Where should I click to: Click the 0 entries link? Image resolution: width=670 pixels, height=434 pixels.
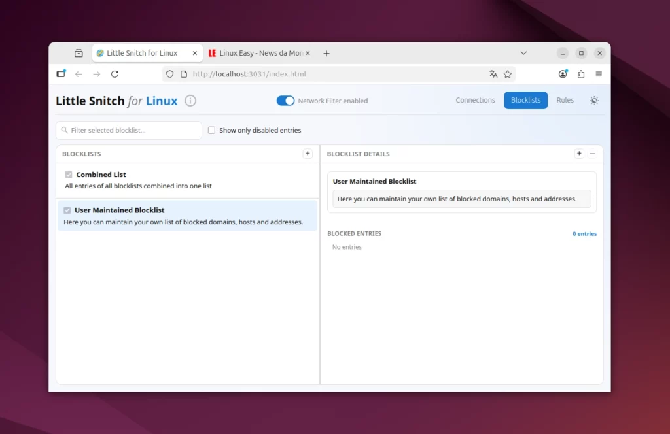click(584, 233)
